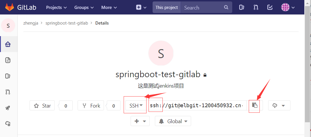Click the private lock icon
This screenshot has width=311, height=137.
pyautogui.click(x=205, y=75)
